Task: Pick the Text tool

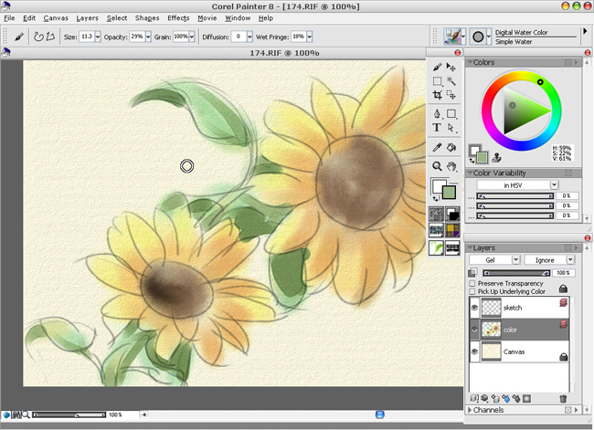Action: [x=438, y=128]
